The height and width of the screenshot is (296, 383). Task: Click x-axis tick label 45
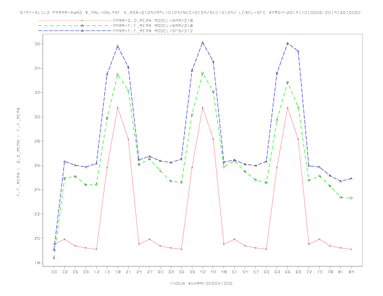click(x=213, y=272)
